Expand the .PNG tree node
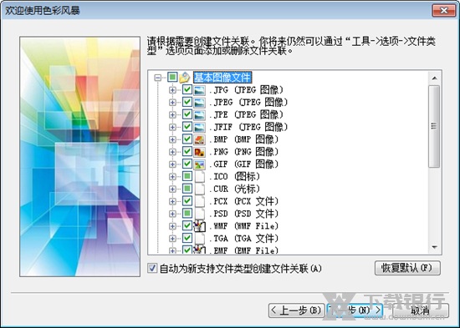This screenshot has height=328, width=460. click(172, 152)
